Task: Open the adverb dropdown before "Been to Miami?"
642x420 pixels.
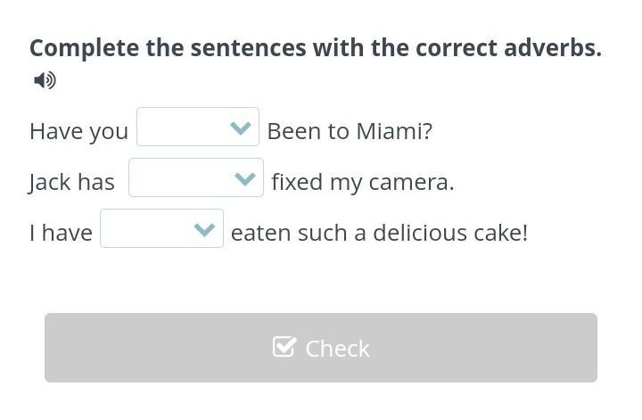Action: tap(197, 128)
